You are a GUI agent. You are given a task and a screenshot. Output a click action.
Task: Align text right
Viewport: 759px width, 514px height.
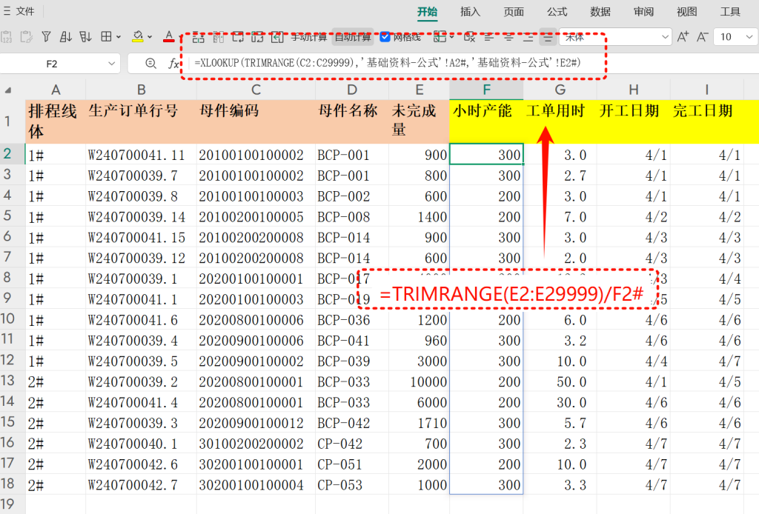[x=528, y=37]
